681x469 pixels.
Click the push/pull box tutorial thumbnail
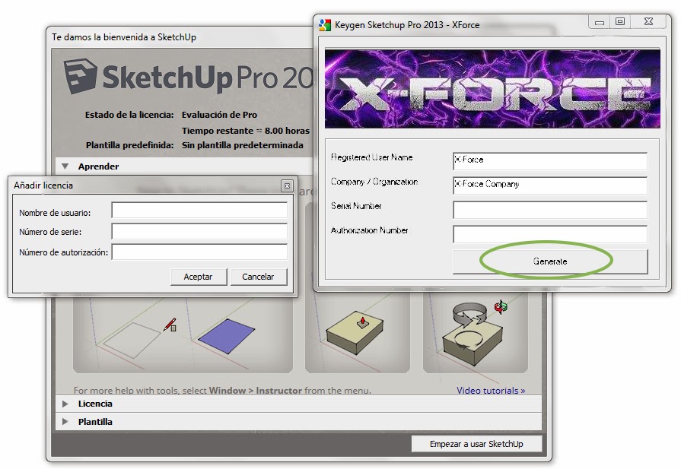pyautogui.click(x=358, y=332)
